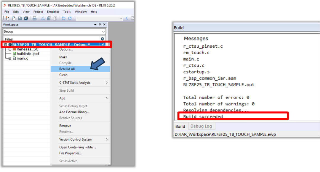Open the View menu
Viewport: 320px width, 172px height.
click(26, 12)
